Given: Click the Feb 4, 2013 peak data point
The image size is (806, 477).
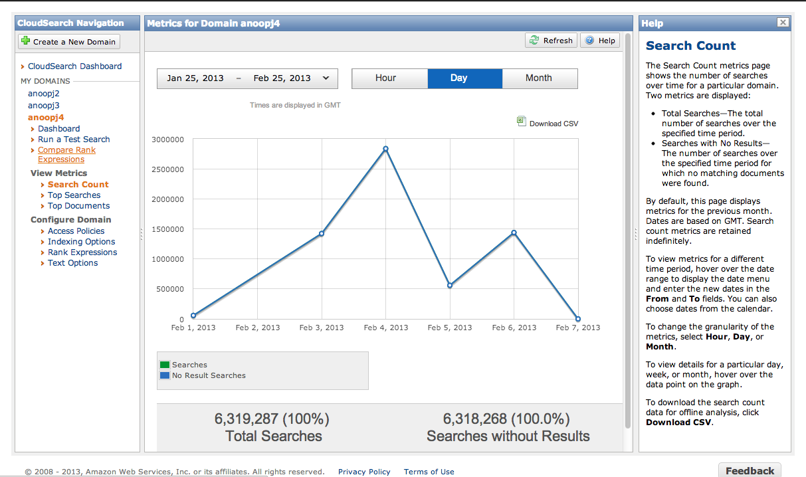Looking at the screenshot, I should [x=385, y=149].
